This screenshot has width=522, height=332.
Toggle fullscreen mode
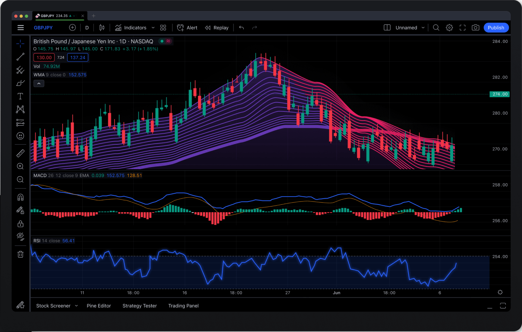pyautogui.click(x=462, y=28)
